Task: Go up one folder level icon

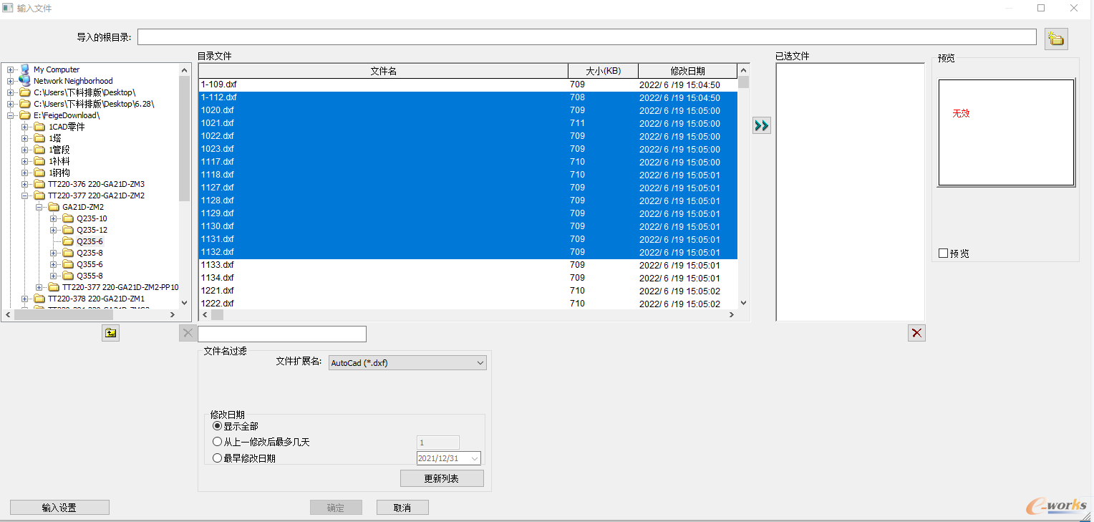Action: pyautogui.click(x=110, y=333)
